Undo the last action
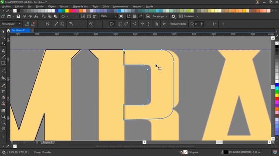Image resolution: width=279 pixels, height=156 pixels. coord(63,16)
